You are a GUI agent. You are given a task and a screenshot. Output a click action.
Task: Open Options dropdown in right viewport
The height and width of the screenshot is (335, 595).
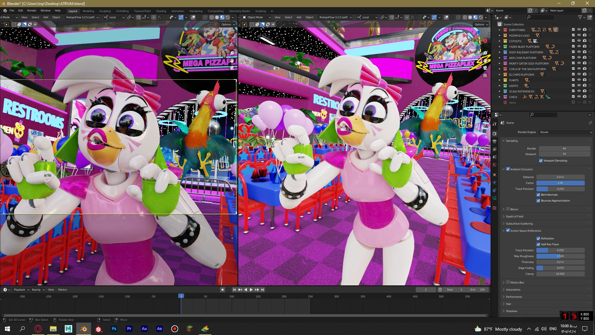pyautogui.click(x=481, y=25)
